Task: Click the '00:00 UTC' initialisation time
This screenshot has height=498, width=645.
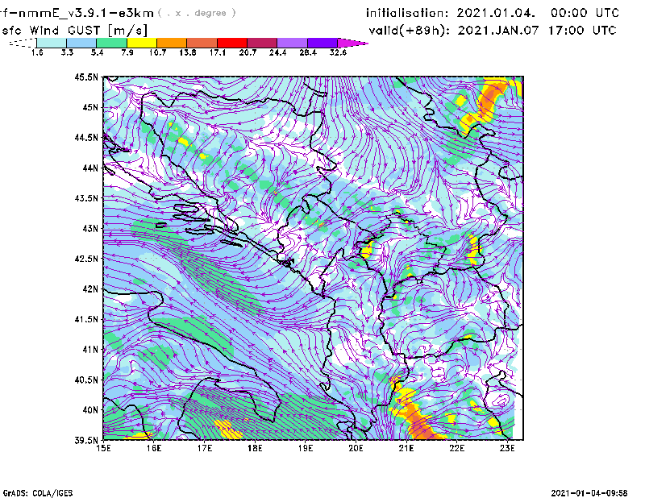Action: 585,13
